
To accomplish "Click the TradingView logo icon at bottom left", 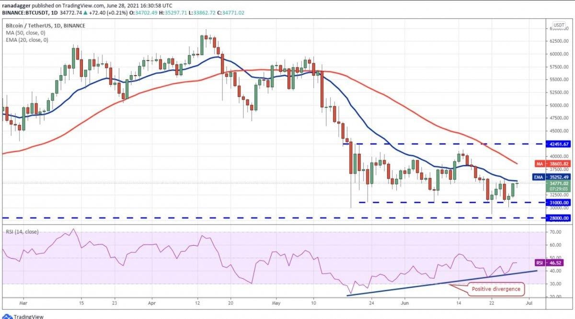I will tap(8, 316).
